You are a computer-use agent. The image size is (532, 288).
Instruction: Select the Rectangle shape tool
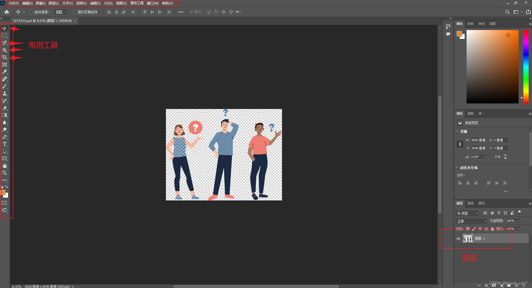(4, 158)
